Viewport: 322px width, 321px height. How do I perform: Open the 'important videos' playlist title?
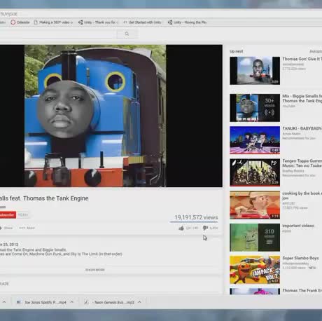coord(298,226)
